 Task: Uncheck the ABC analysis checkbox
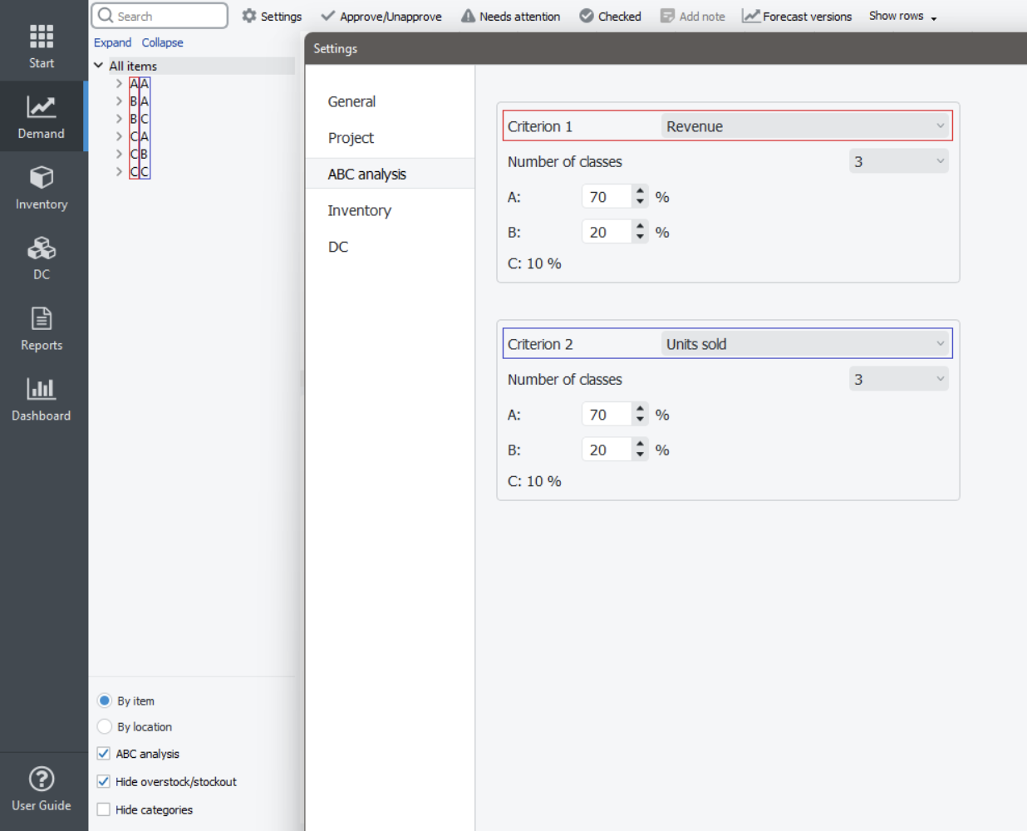104,754
